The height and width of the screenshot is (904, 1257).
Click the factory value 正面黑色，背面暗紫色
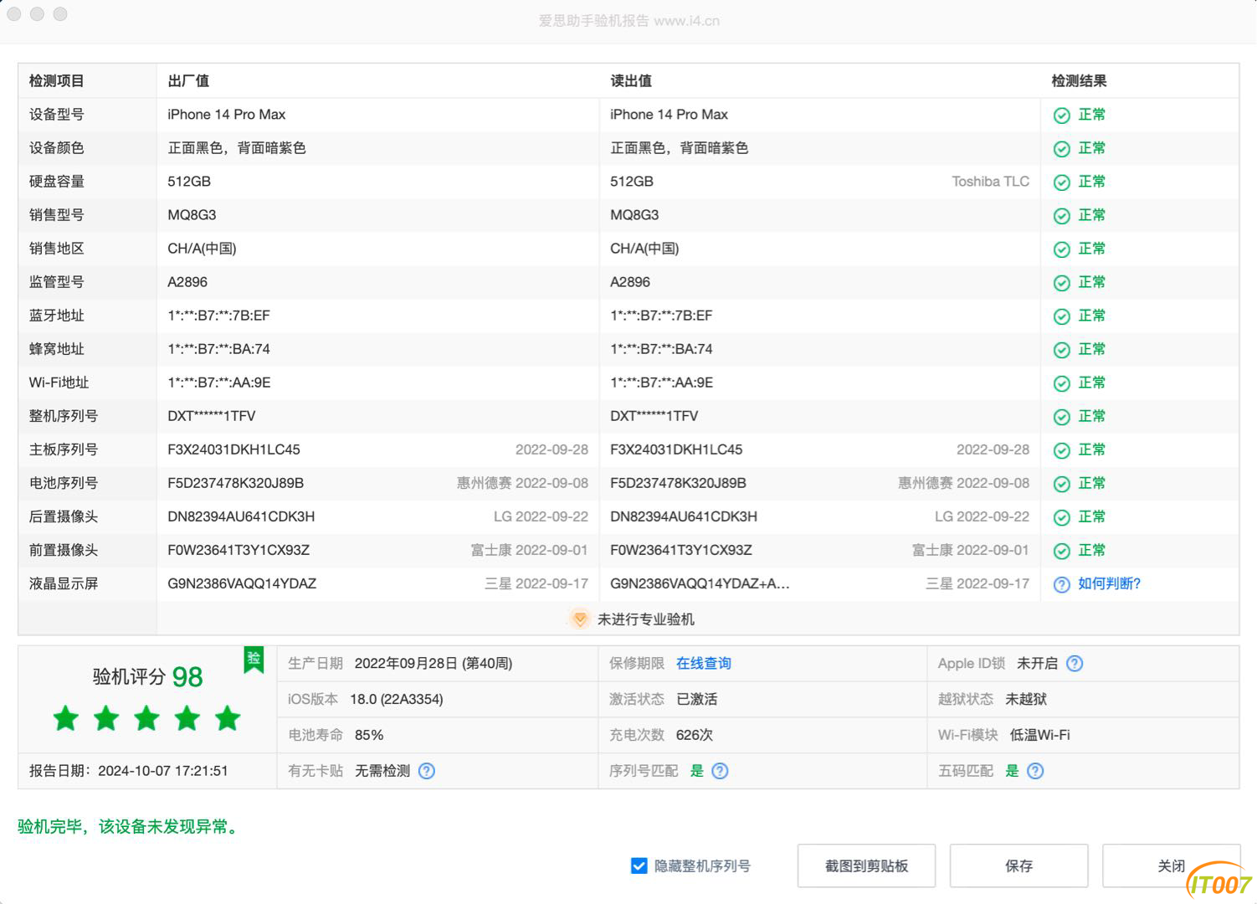(237, 148)
